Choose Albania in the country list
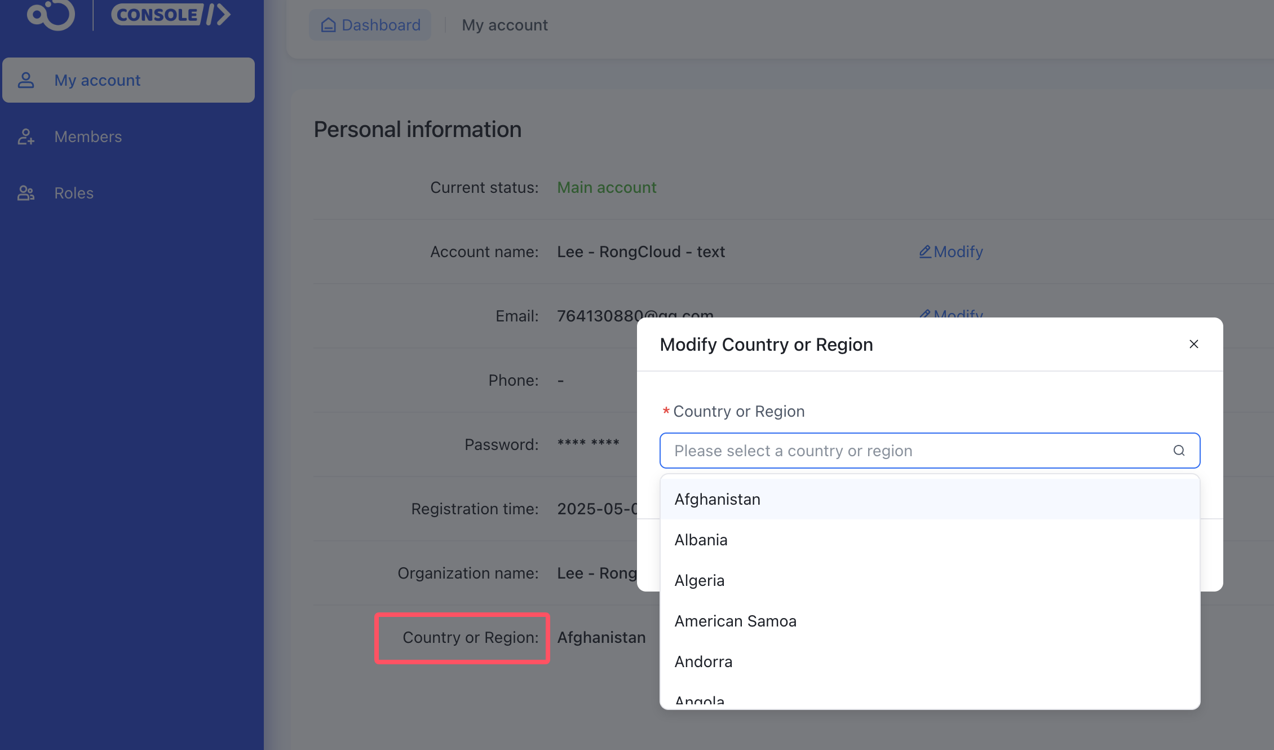This screenshot has height=750, width=1274. tap(701, 540)
